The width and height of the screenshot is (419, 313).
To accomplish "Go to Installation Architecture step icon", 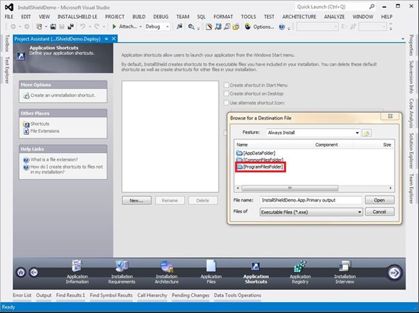I will tap(167, 267).
